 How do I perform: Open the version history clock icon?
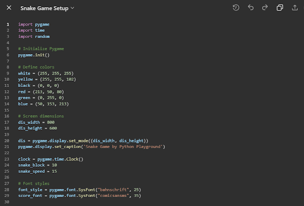[x=236, y=8]
